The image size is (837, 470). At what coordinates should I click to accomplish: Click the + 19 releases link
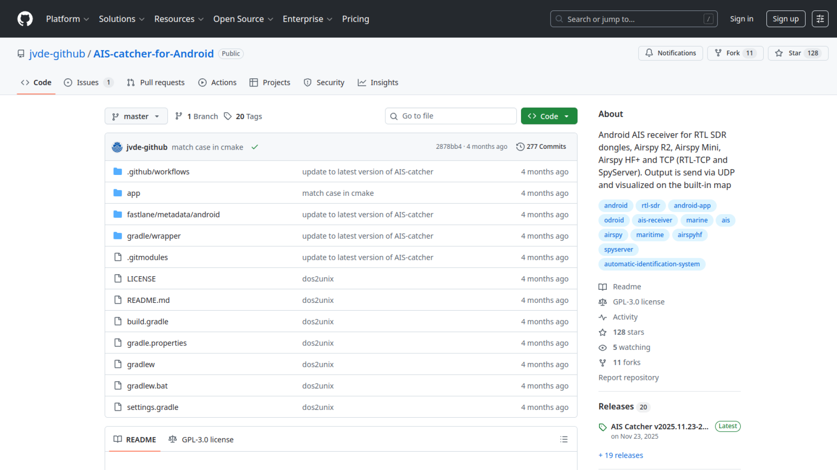pyautogui.click(x=621, y=455)
